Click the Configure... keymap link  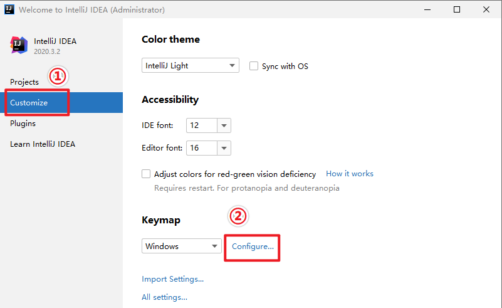click(x=253, y=247)
